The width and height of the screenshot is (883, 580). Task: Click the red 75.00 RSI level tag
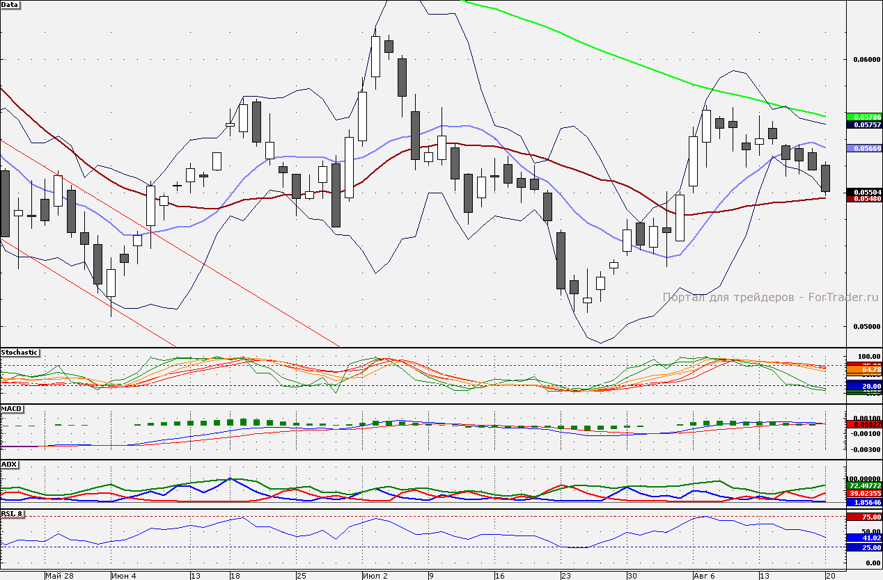point(864,517)
